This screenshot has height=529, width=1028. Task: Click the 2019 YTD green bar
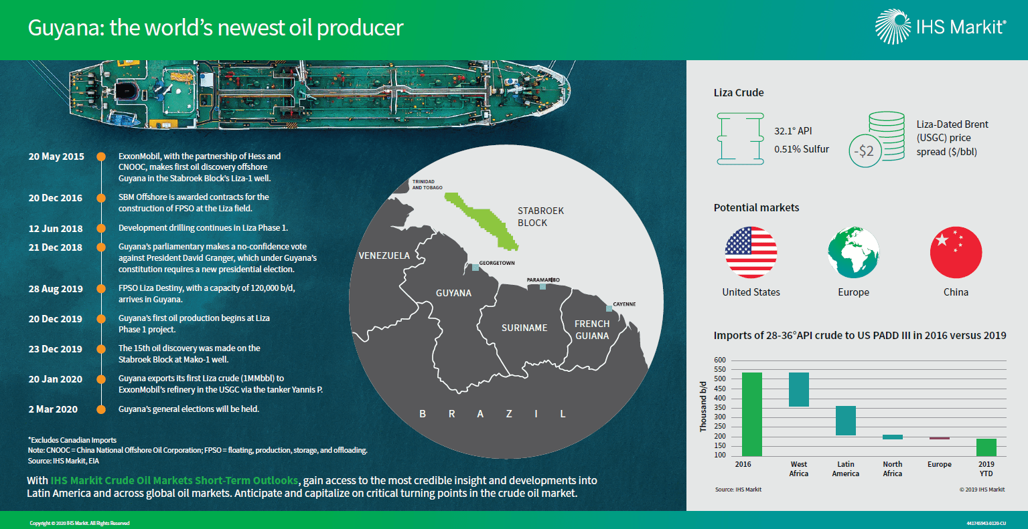pos(986,447)
